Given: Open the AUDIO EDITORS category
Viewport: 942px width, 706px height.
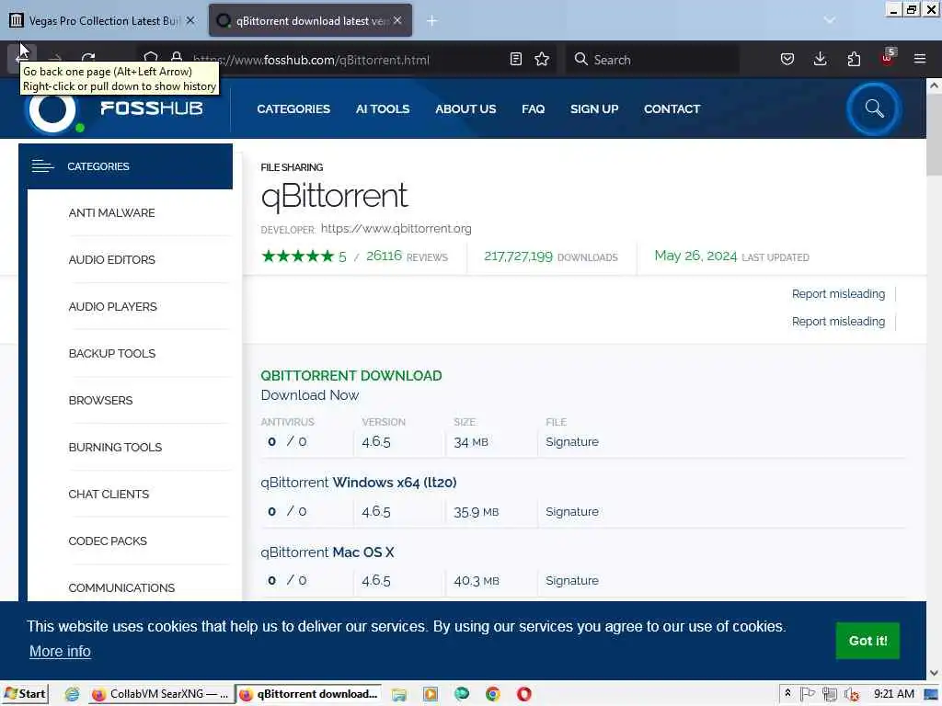Looking at the screenshot, I should point(111,259).
